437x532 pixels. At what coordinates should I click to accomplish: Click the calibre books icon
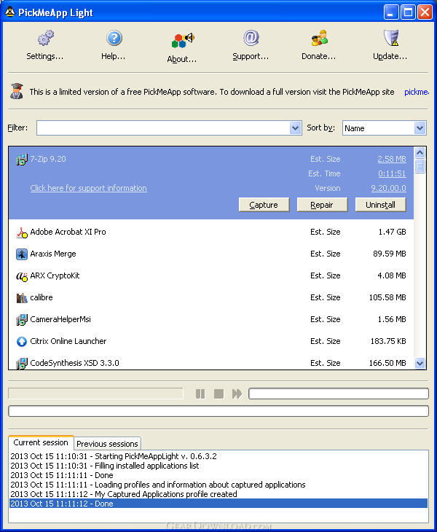(22, 297)
